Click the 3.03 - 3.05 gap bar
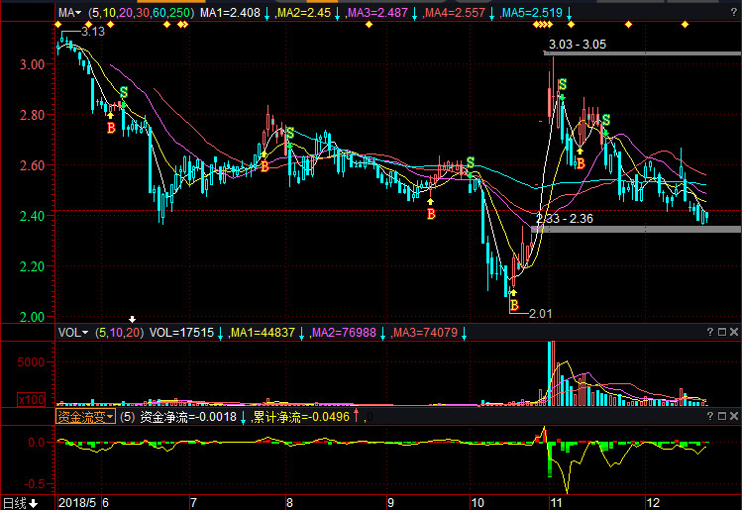Image resolution: width=742 pixels, height=510 pixels. click(x=642, y=51)
